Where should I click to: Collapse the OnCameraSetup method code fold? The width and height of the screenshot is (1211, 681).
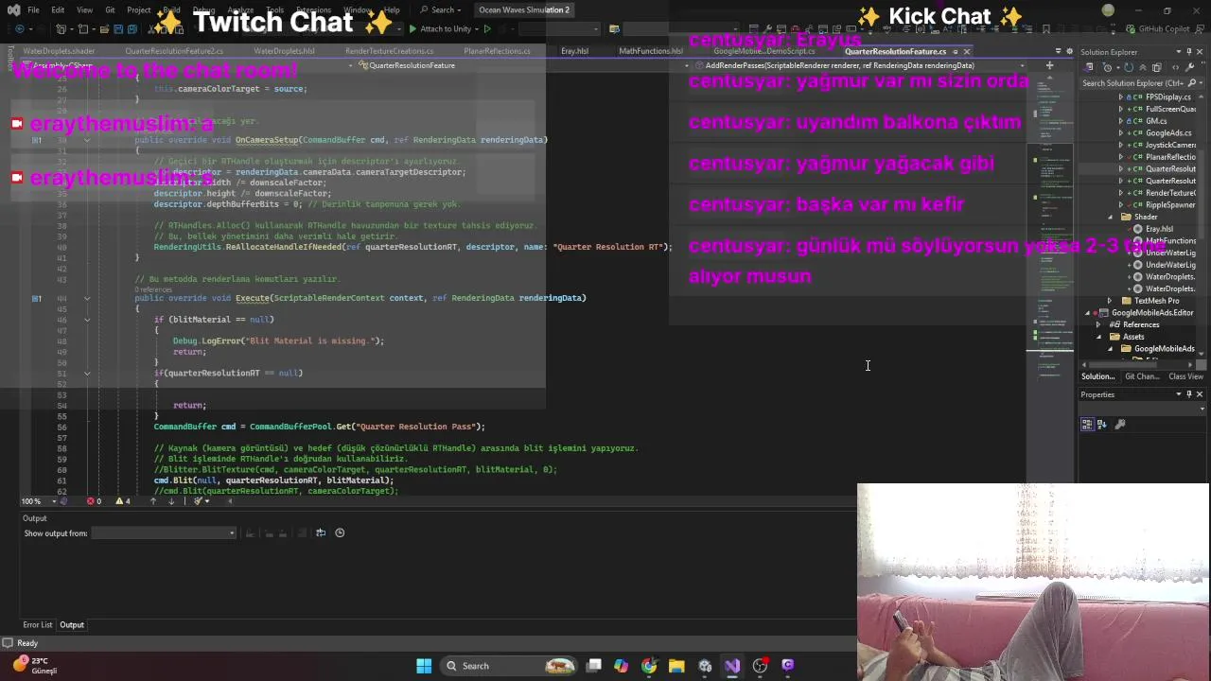(x=87, y=140)
